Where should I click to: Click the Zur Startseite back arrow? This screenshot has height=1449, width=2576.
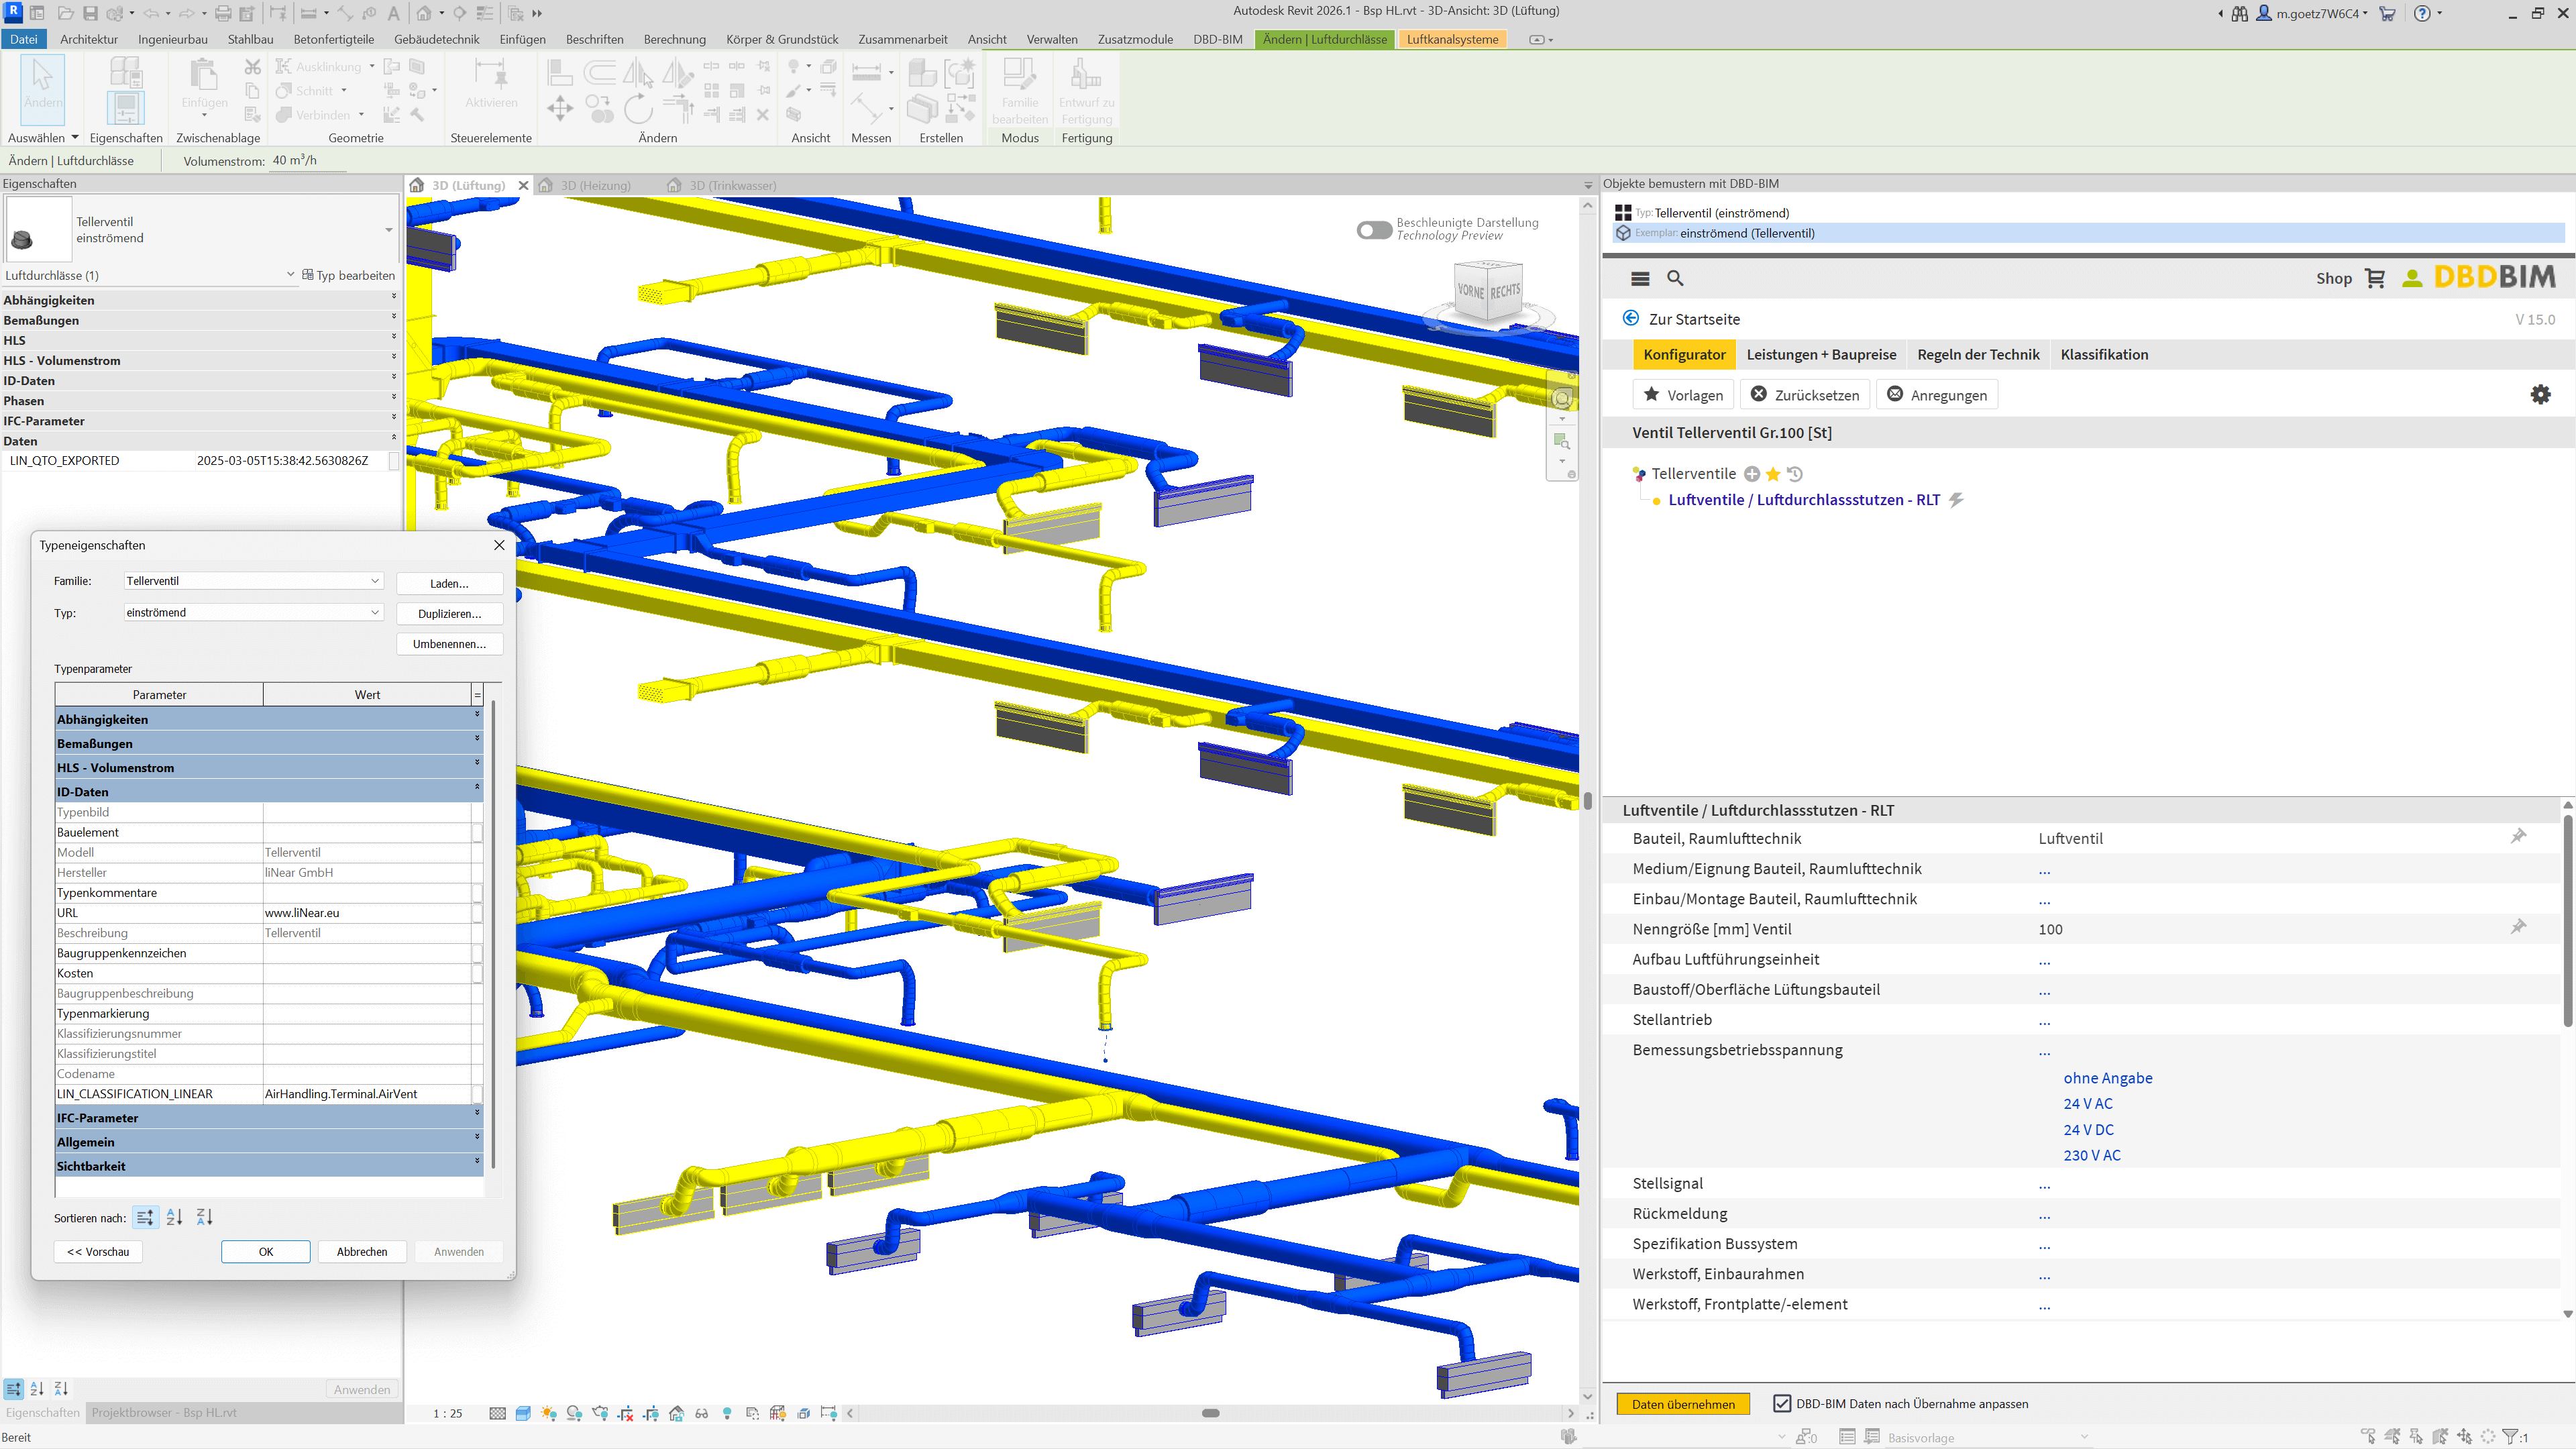coord(1631,318)
